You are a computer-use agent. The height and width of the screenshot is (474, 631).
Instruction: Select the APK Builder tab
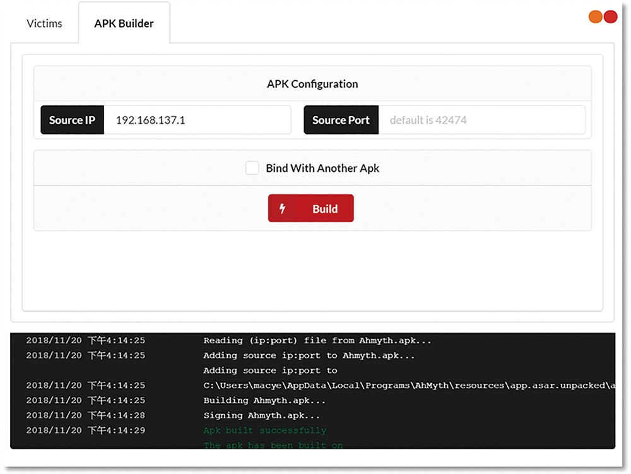coord(124,23)
